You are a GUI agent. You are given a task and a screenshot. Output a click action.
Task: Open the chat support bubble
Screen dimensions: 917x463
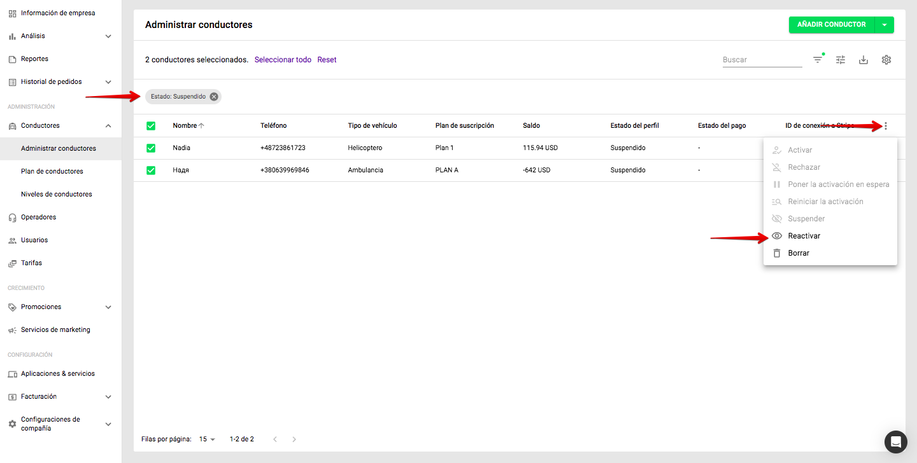(896, 442)
